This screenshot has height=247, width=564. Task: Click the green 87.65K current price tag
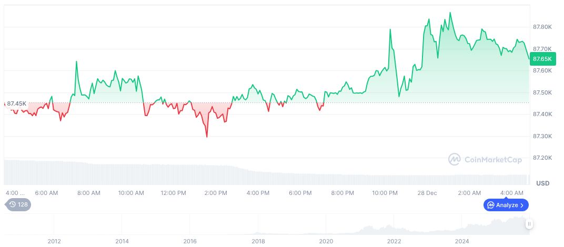click(x=542, y=58)
